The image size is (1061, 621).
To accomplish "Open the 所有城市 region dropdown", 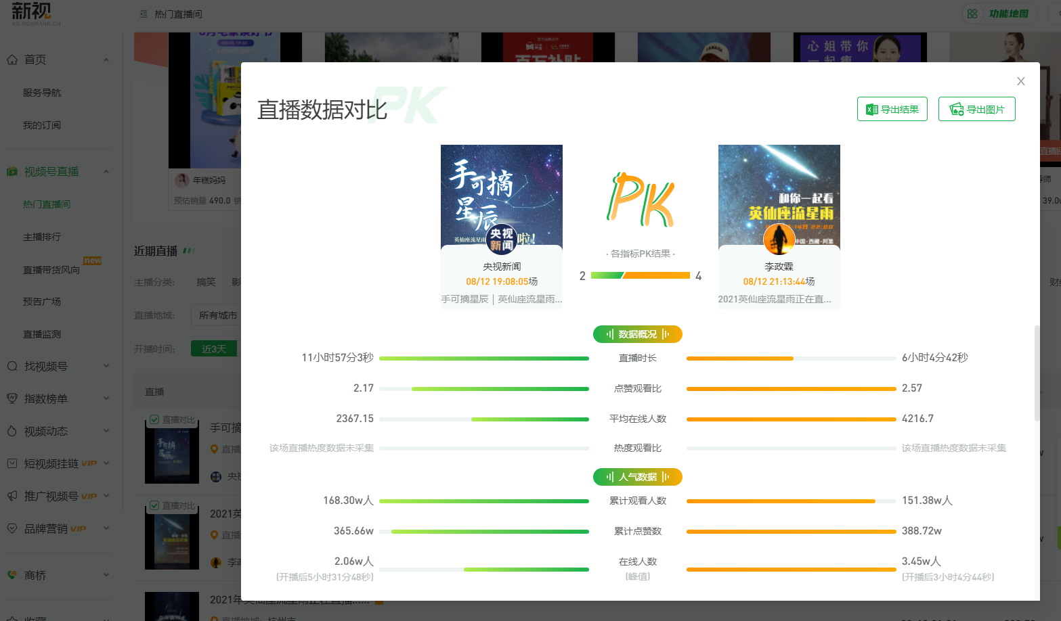I will click(217, 315).
